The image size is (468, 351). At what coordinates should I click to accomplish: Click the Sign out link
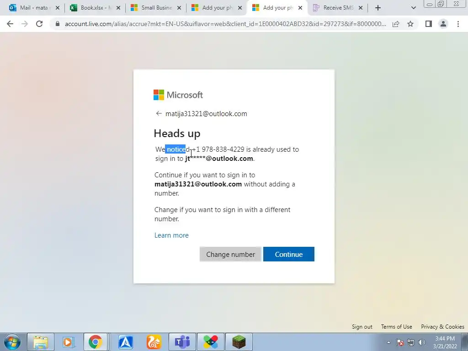pos(362,326)
